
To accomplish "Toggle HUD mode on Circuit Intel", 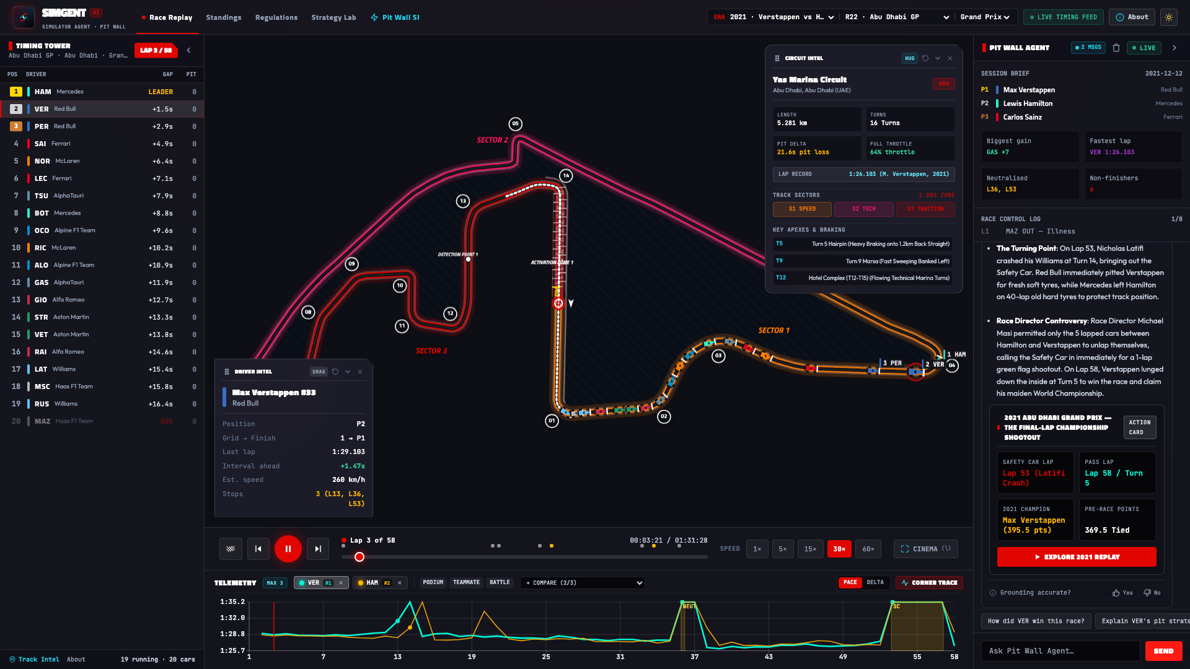I will point(909,58).
